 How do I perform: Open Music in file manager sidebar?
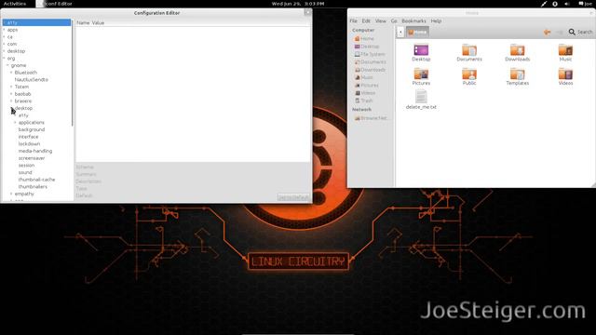[x=364, y=77]
